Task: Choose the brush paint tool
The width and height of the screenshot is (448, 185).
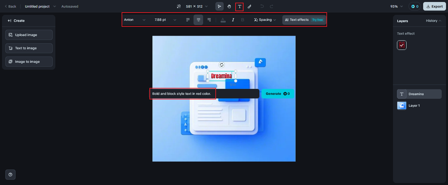Action: click(x=249, y=6)
